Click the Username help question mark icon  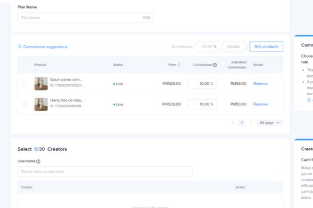39,162
